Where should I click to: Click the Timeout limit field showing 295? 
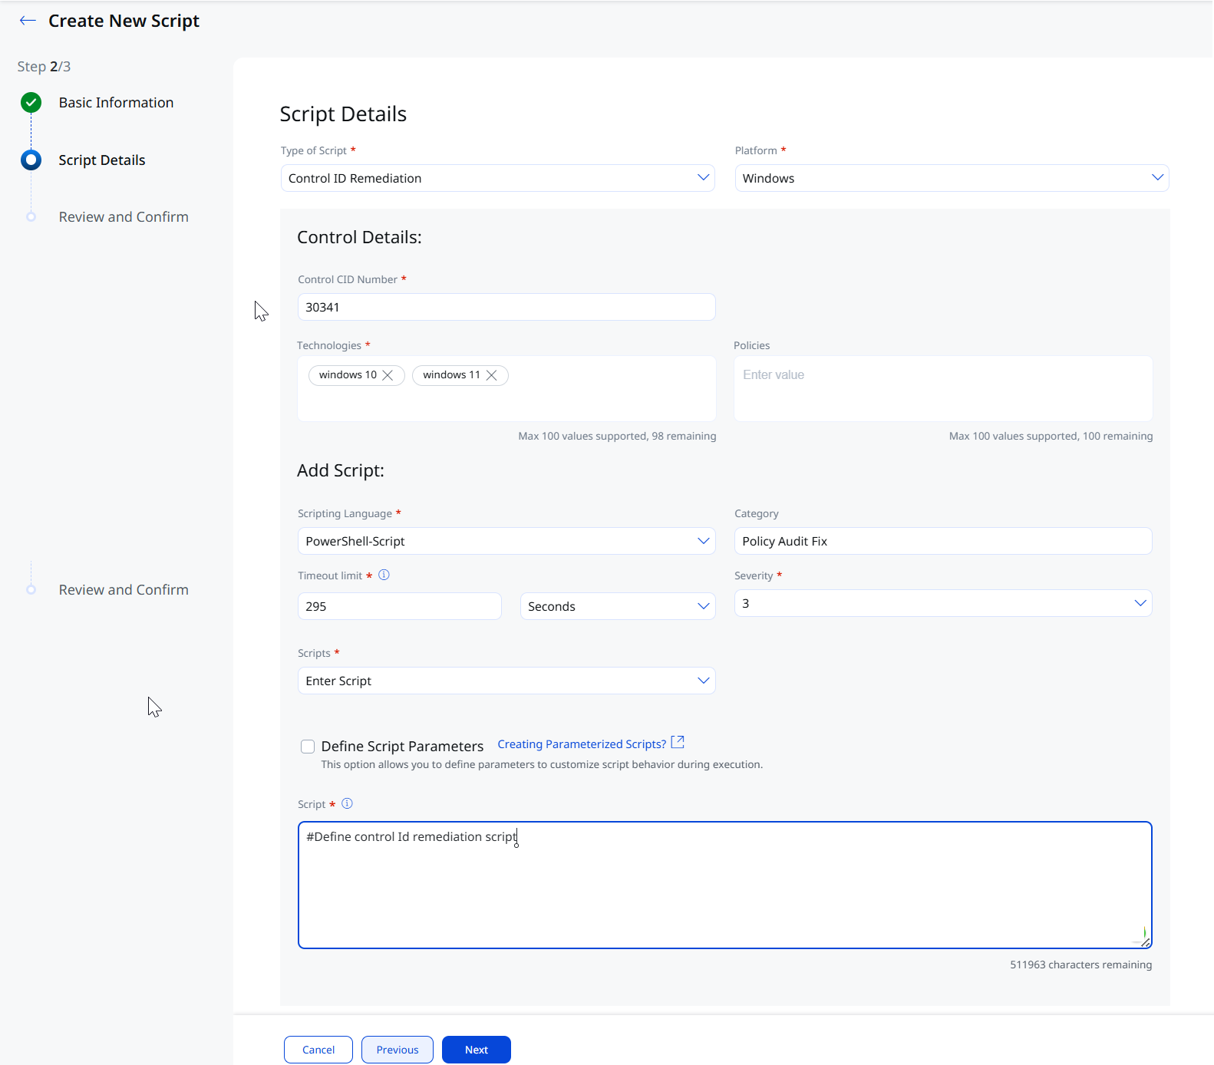point(400,606)
